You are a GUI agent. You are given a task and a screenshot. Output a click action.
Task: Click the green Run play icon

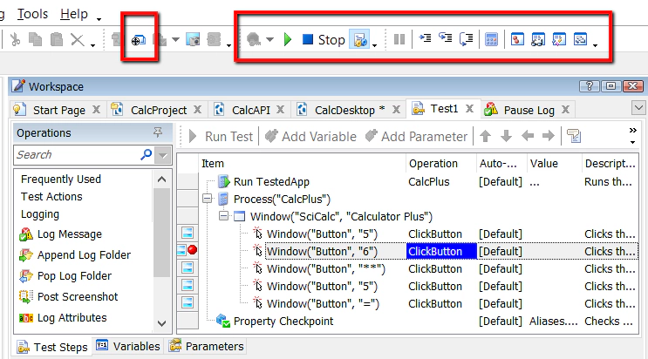pos(288,40)
